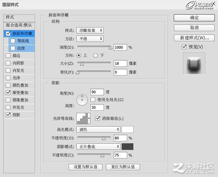Open the 投影 style entry label
218x177 pixels.
pyautogui.click(x=16, y=115)
